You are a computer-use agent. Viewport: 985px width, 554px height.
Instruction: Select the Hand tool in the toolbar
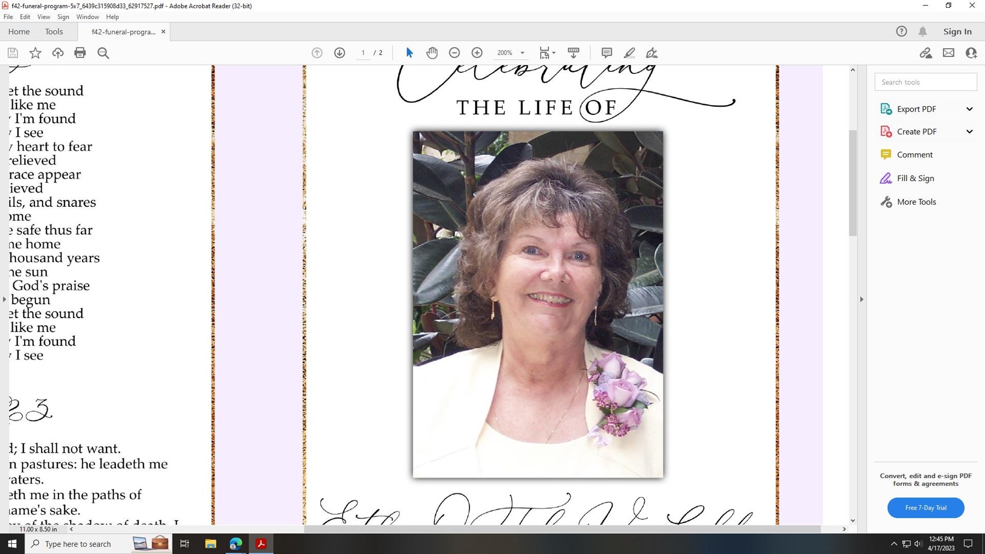coord(432,53)
